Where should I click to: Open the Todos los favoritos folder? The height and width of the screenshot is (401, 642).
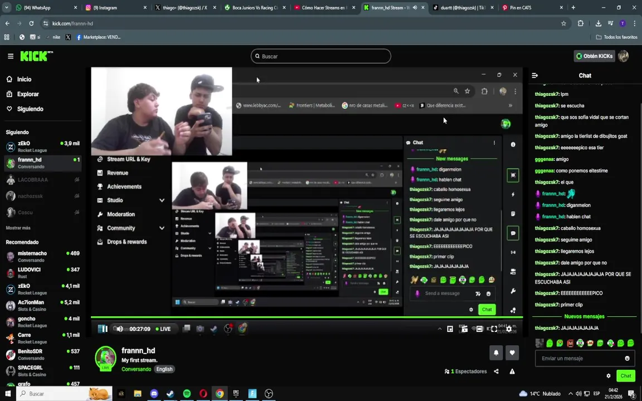tap(616, 37)
